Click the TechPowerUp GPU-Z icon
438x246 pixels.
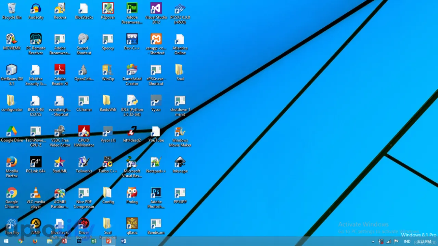[x=36, y=137]
